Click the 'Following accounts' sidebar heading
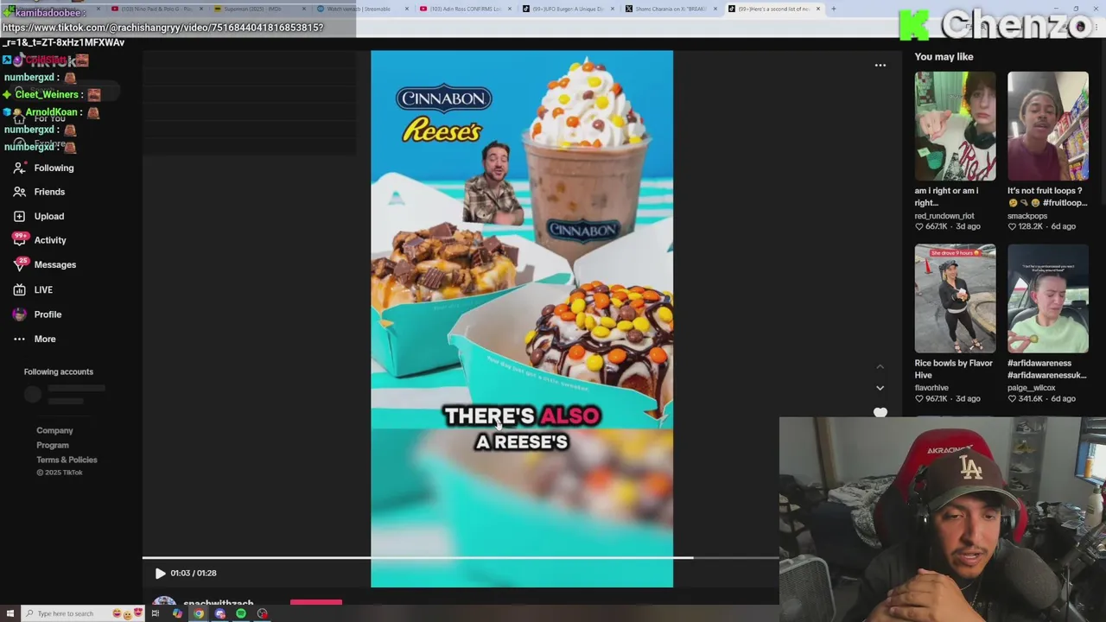The width and height of the screenshot is (1106, 622). pos(59,371)
